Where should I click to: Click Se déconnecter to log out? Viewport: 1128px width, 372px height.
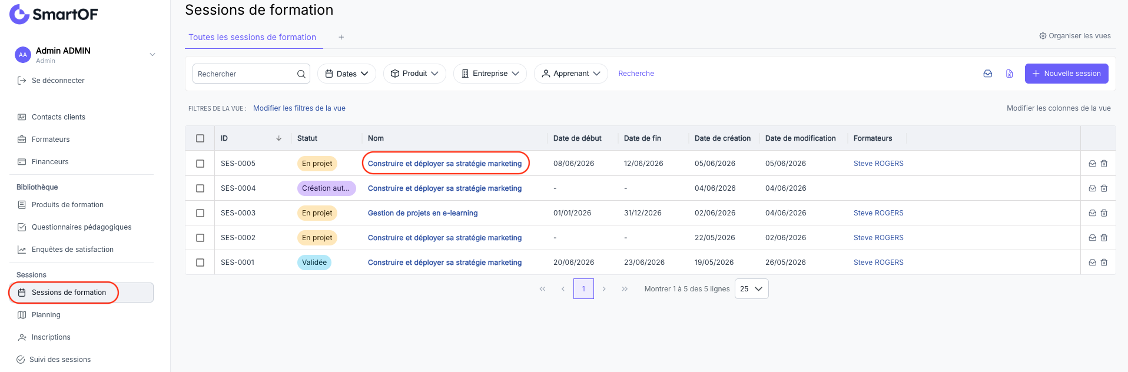58,81
